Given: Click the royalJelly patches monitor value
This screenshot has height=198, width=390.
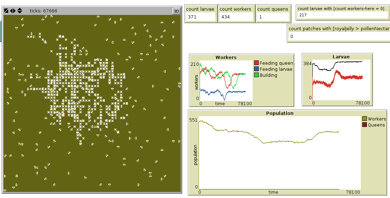Looking at the screenshot, I should (x=338, y=36).
